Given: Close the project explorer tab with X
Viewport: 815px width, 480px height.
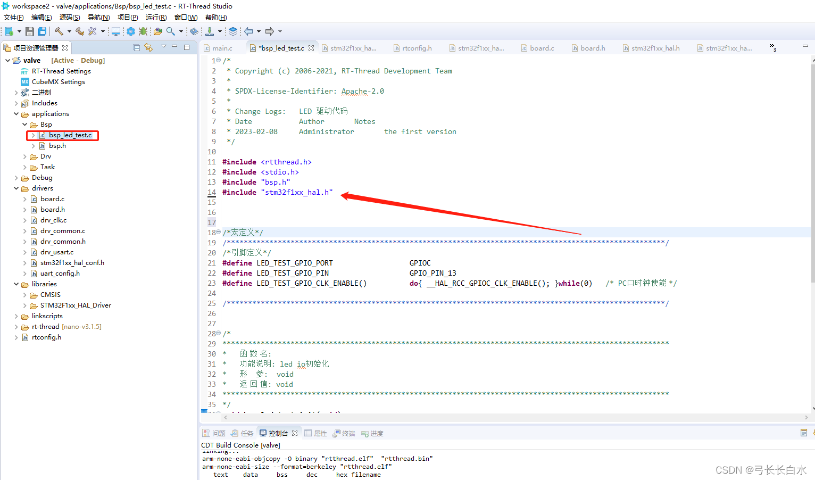Looking at the screenshot, I should point(65,48).
